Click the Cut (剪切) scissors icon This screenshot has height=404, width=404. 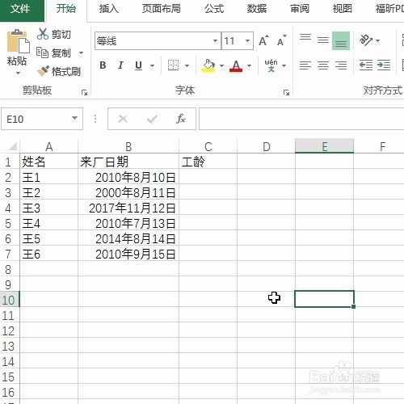click(43, 34)
